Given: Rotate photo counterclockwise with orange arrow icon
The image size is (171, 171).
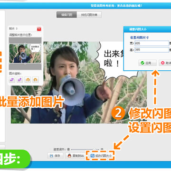Looking at the screenshot, I should (x=28, y=80).
